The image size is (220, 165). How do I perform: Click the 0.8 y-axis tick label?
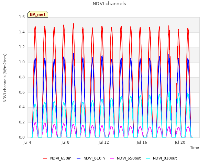(x=22, y=77)
